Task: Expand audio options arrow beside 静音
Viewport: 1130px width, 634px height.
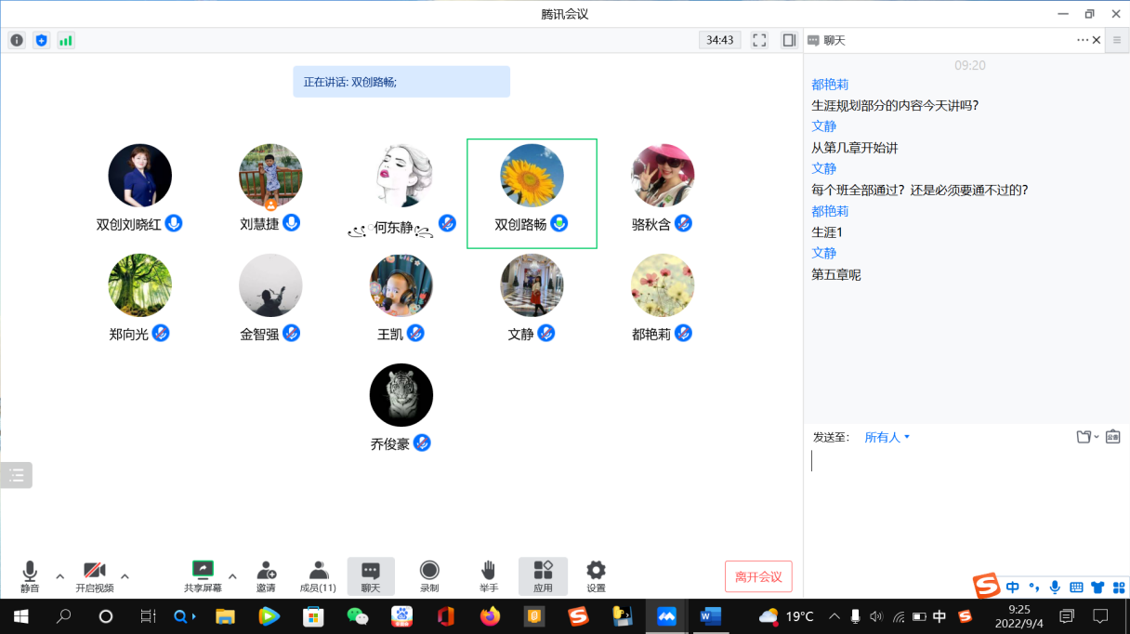Action: tap(60, 575)
